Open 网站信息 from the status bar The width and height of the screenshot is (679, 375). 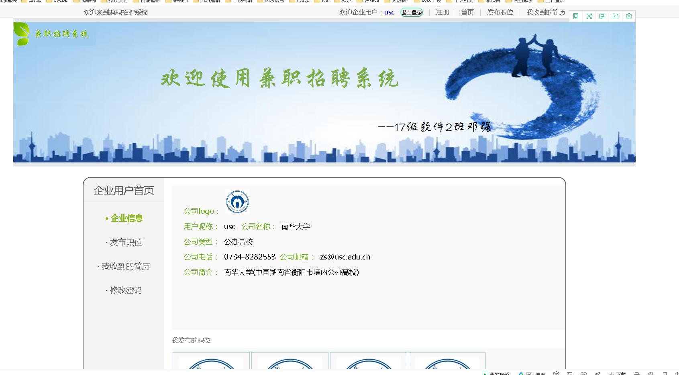coord(534,373)
